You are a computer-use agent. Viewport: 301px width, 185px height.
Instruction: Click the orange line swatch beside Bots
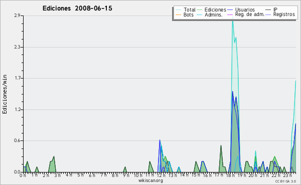click(178, 14)
